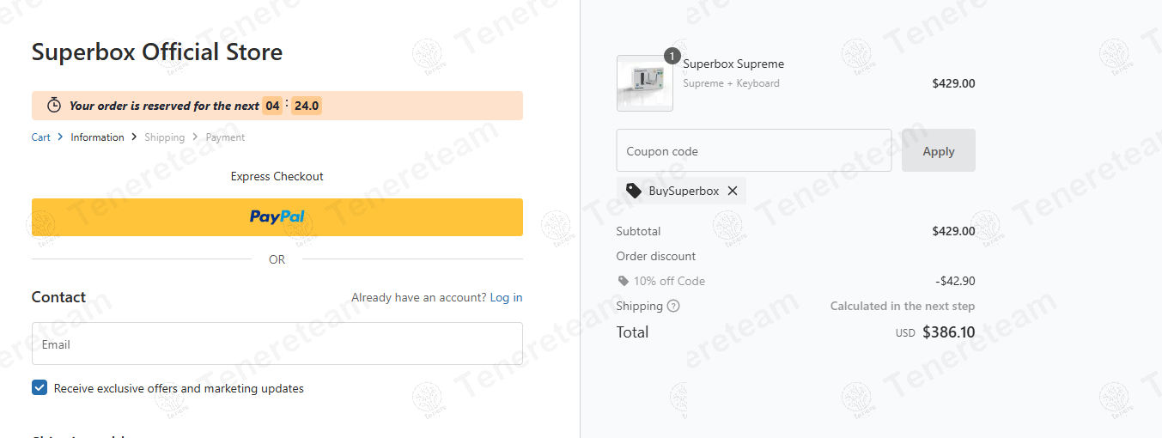Image resolution: width=1162 pixels, height=438 pixels.
Task: Pay with PayPal express checkout
Action: pos(277,217)
